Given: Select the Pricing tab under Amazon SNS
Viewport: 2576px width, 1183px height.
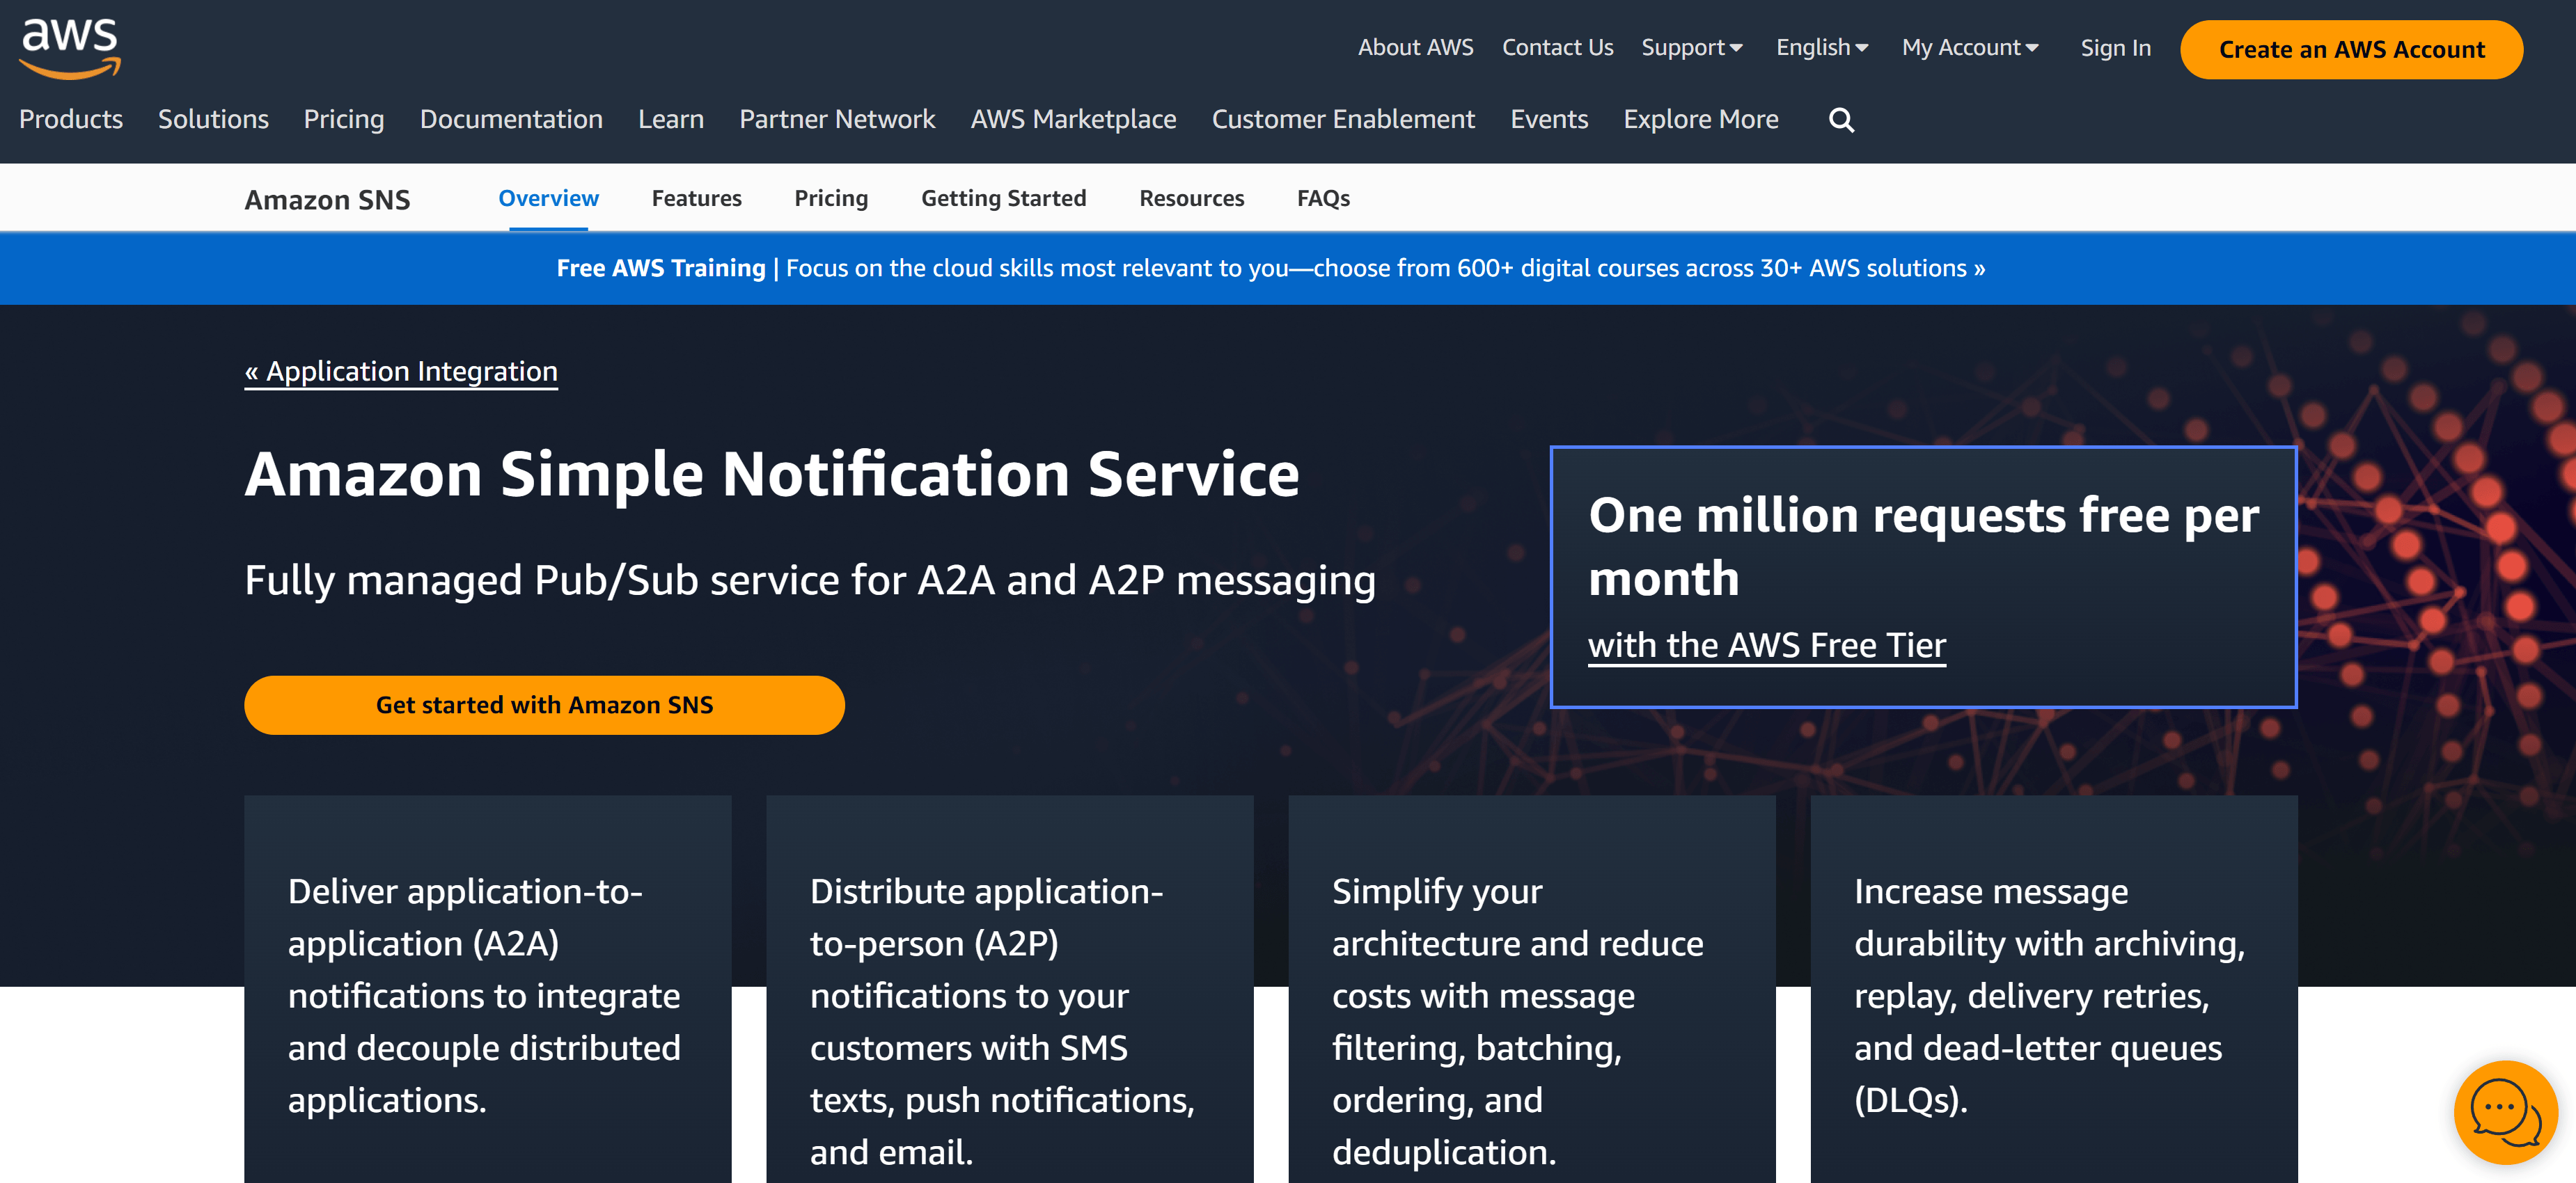Looking at the screenshot, I should [831, 198].
